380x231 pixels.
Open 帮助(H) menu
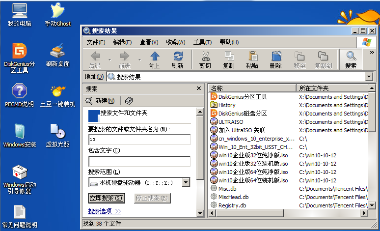[229, 42]
